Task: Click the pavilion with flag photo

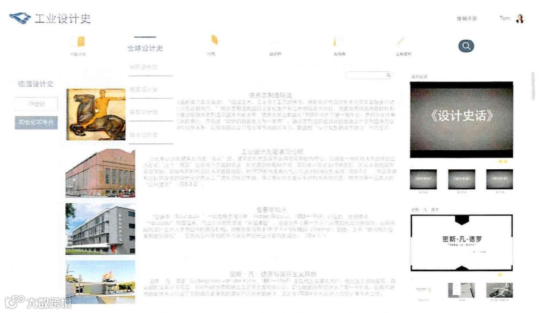Action: point(100,282)
